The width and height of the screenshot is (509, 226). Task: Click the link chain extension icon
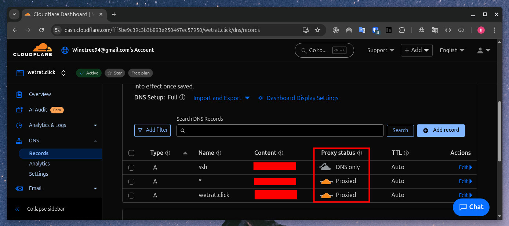point(462,30)
